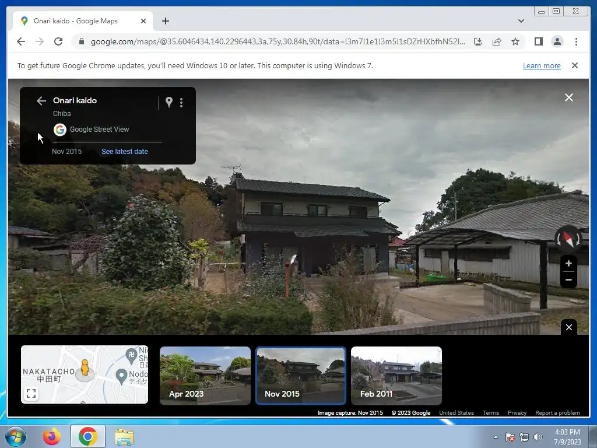Screen dimensions: 597x448
Task: Open Chrome three-dot menu
Action: [x=576, y=41]
